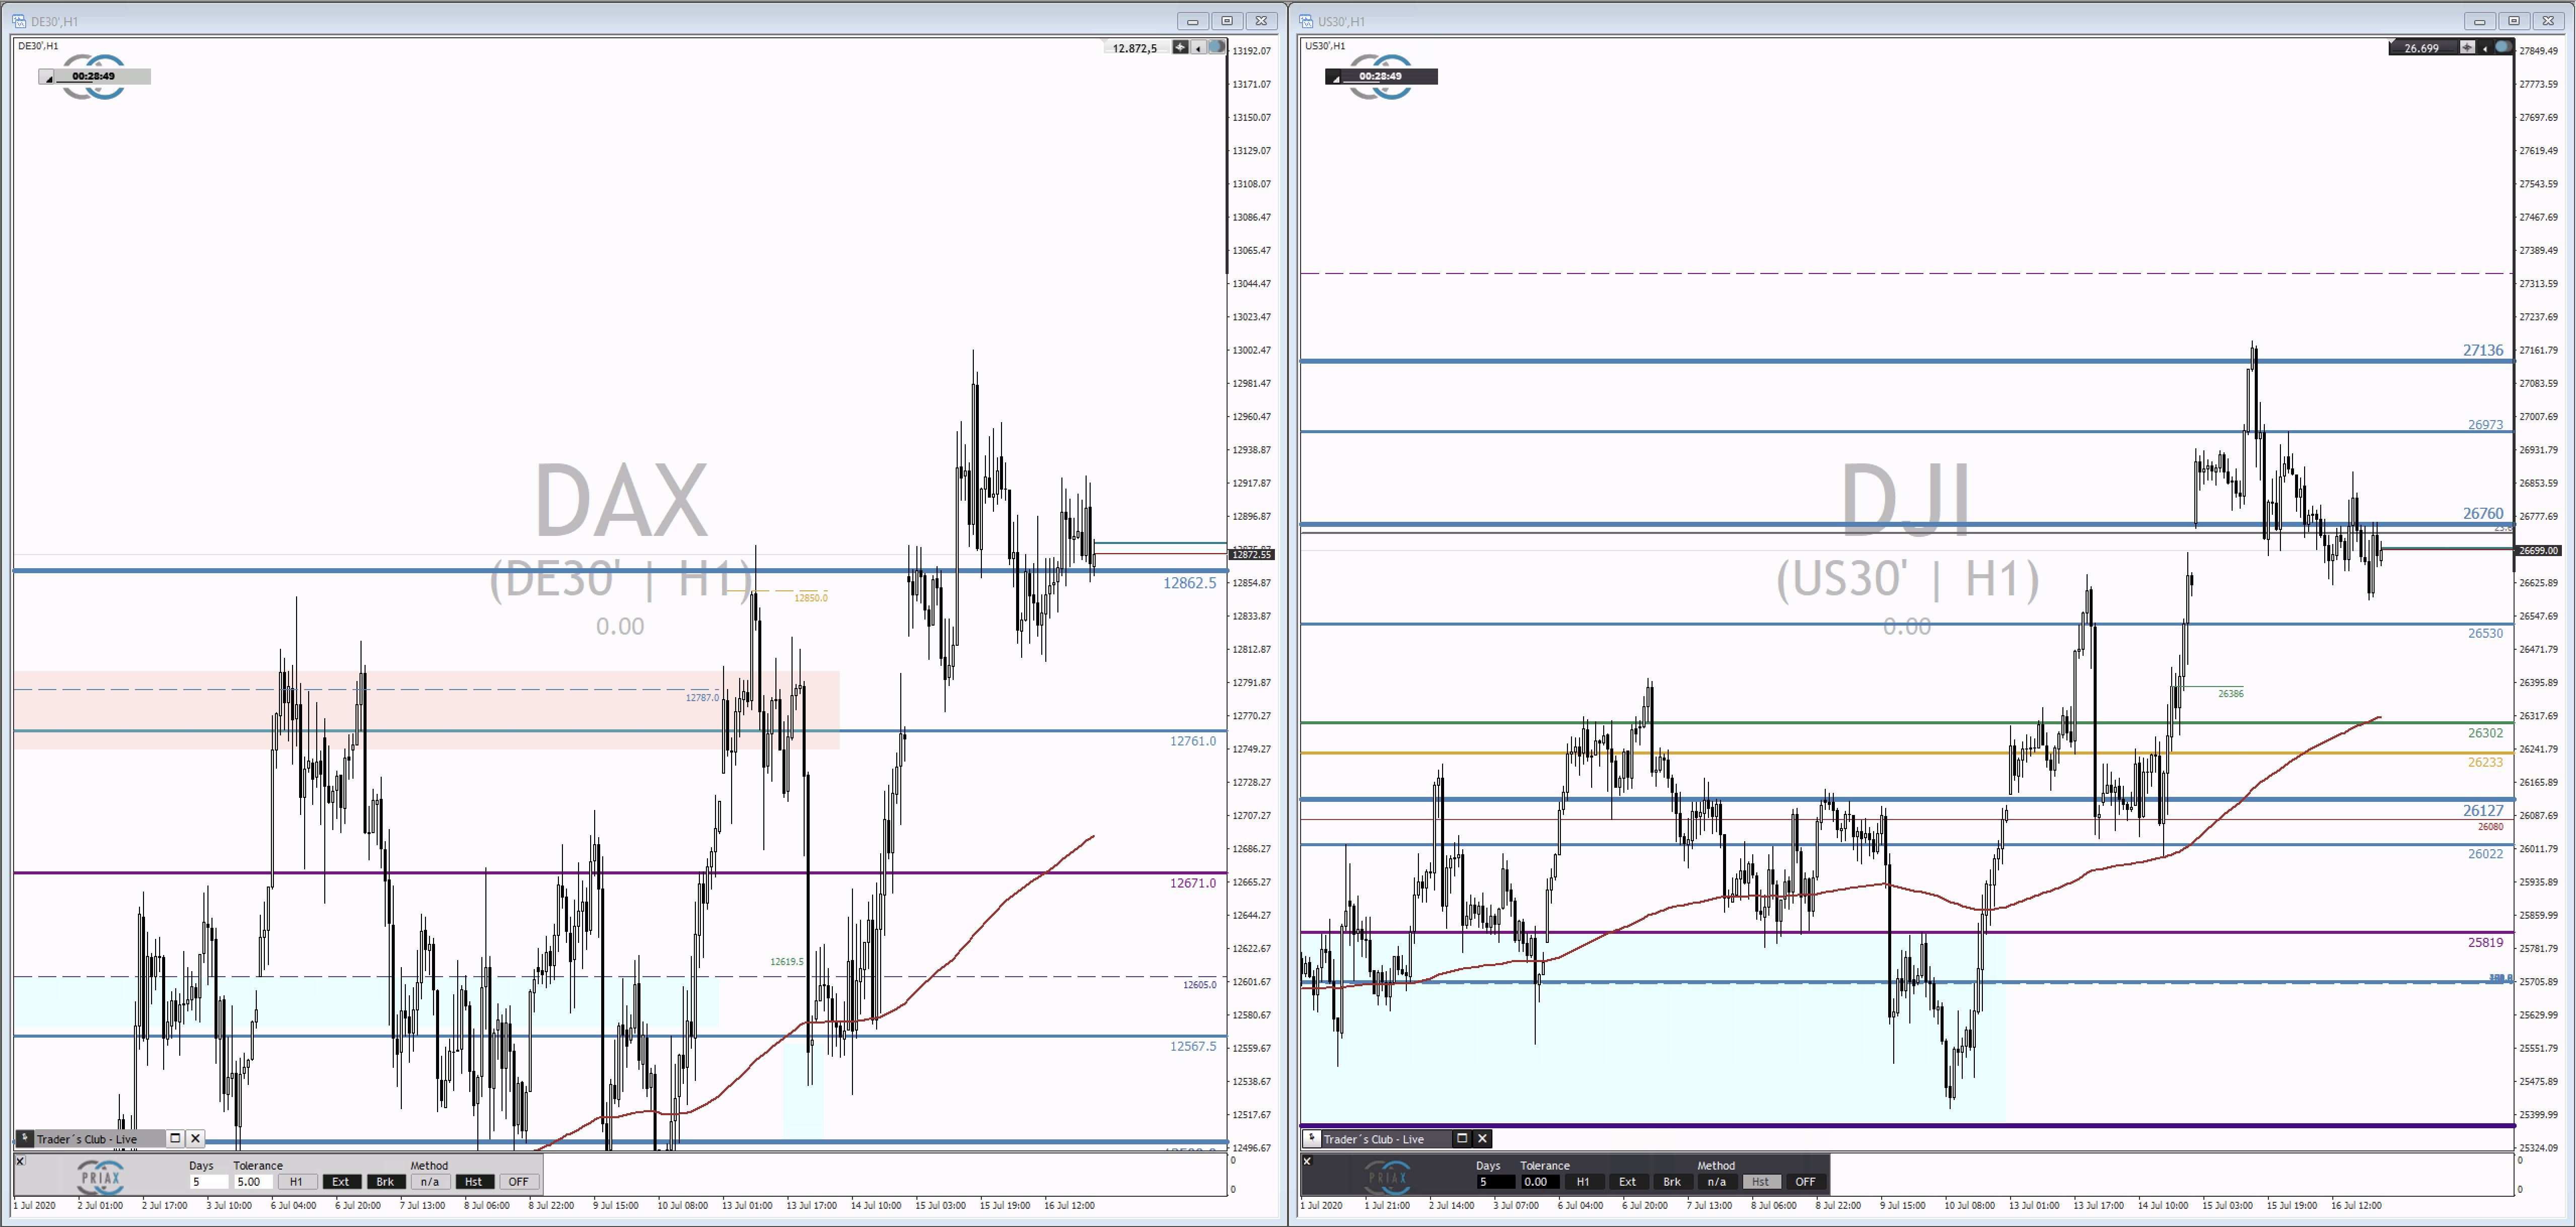The width and height of the screenshot is (2576, 1227).
Task: Click Days input field in DE30 toolbar
Action: [x=209, y=1182]
